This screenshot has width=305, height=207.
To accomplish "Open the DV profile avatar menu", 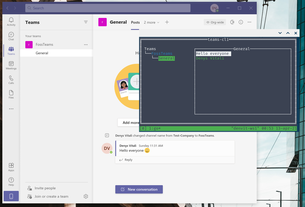I will pyautogui.click(x=214, y=8).
